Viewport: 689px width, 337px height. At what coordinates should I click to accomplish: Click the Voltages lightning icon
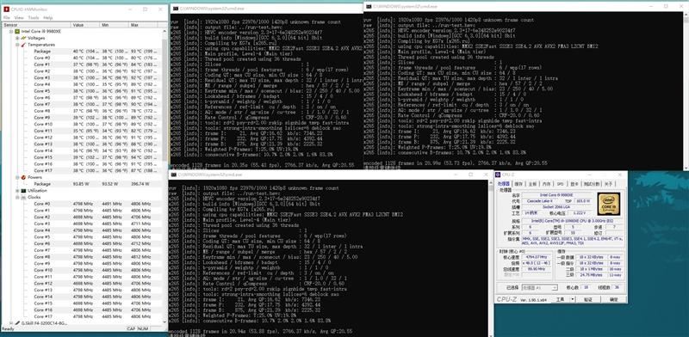coord(23,38)
